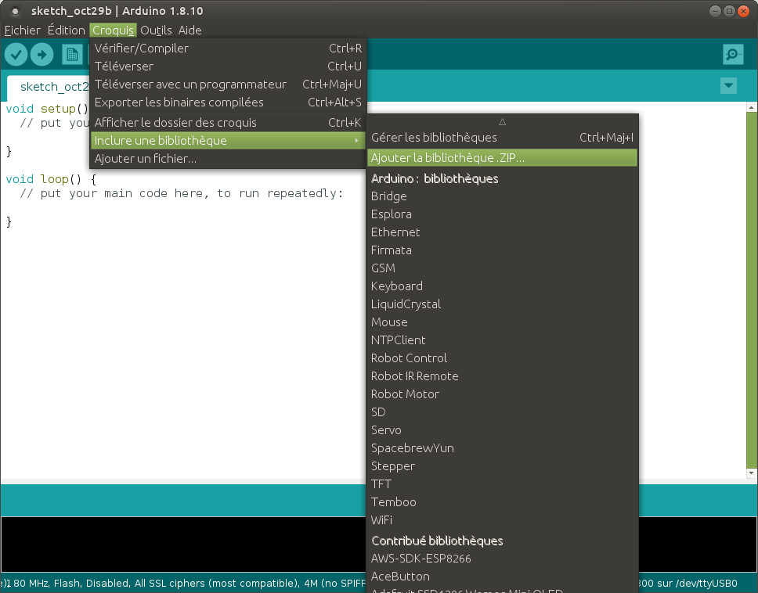The height and width of the screenshot is (593, 758).
Task: Include the Servo library
Action: coord(386,430)
